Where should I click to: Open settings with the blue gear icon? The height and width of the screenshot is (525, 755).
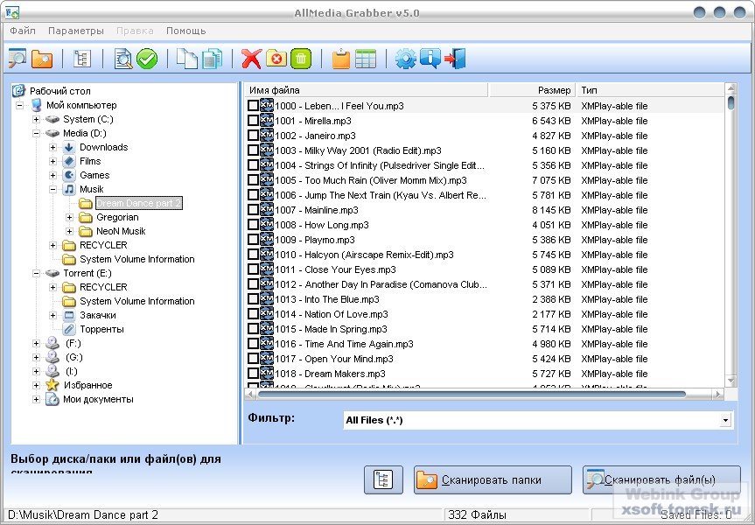coord(405,59)
